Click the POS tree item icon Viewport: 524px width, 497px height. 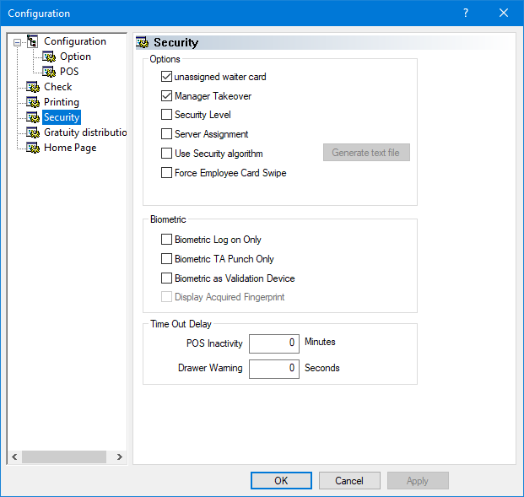point(49,72)
